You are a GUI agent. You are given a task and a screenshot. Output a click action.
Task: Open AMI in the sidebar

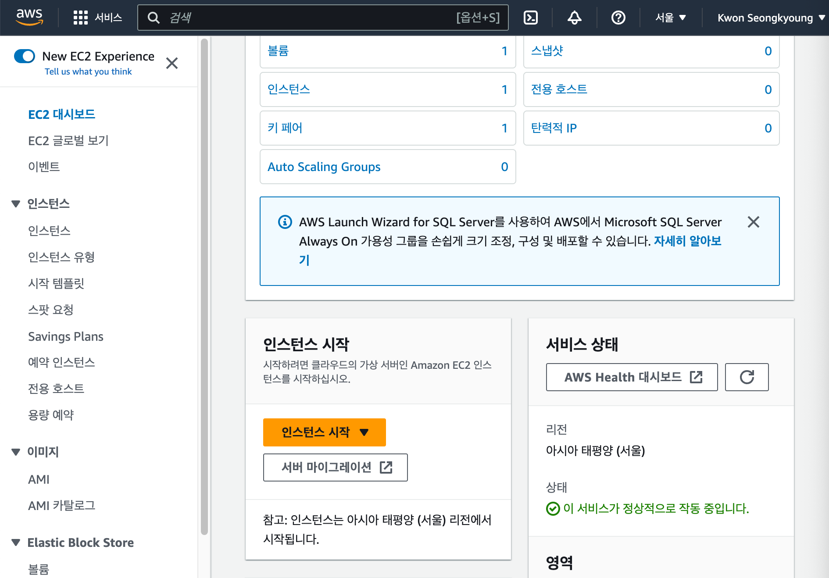pyautogui.click(x=39, y=479)
